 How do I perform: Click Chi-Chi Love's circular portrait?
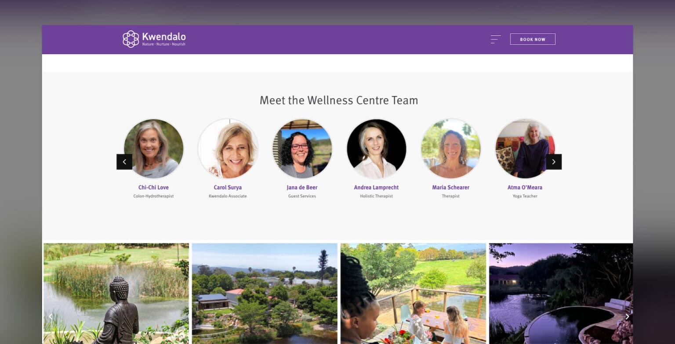tap(153, 148)
